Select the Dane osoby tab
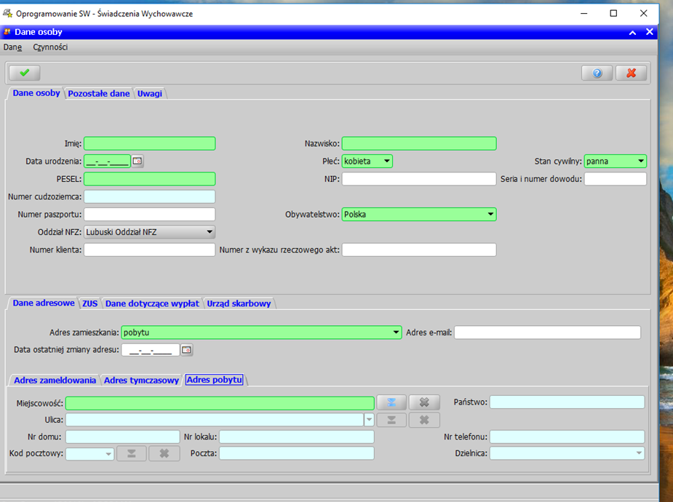This screenshot has height=502, width=673. 36,93
